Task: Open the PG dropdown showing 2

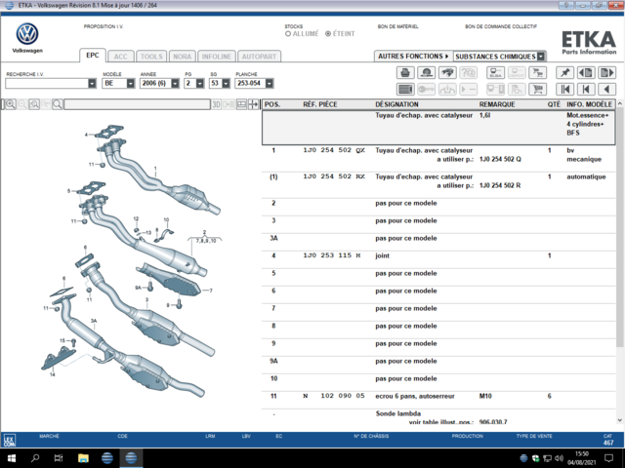Action: pos(200,83)
